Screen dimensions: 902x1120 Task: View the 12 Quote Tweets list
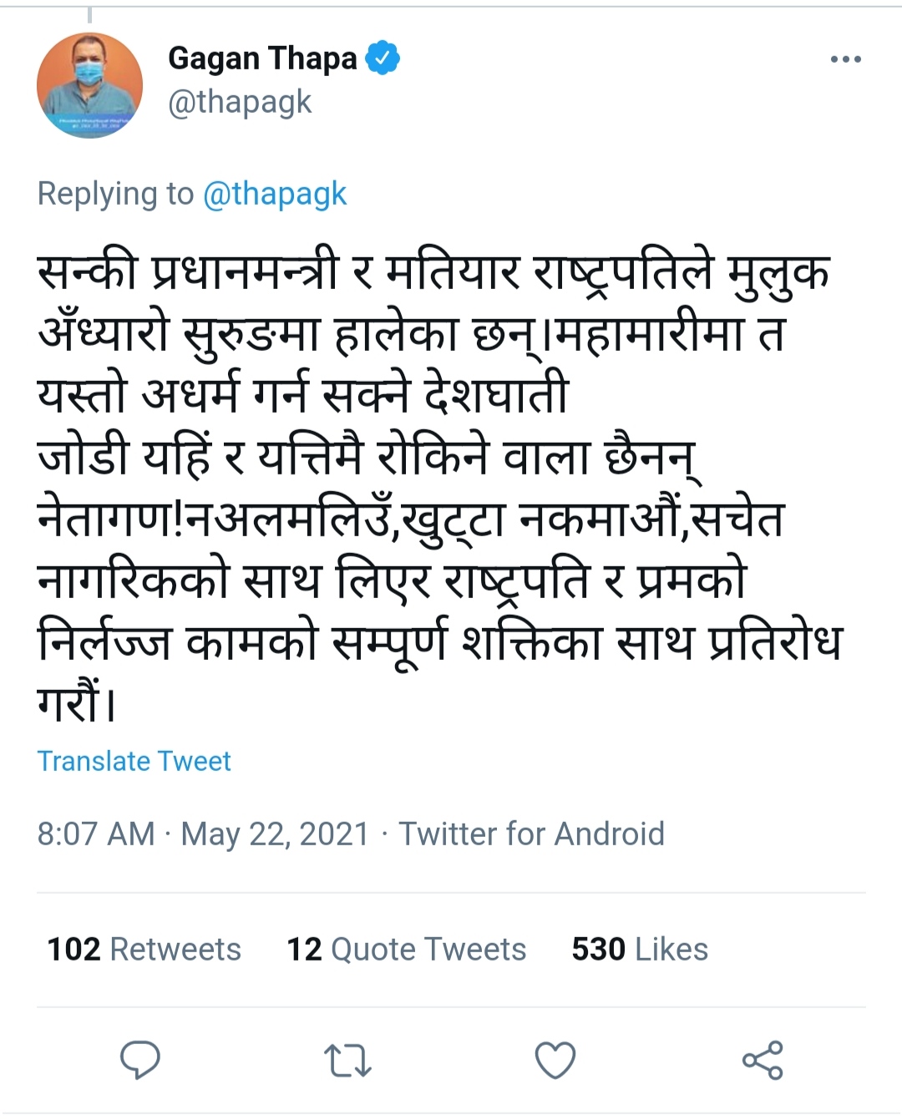[406, 949]
